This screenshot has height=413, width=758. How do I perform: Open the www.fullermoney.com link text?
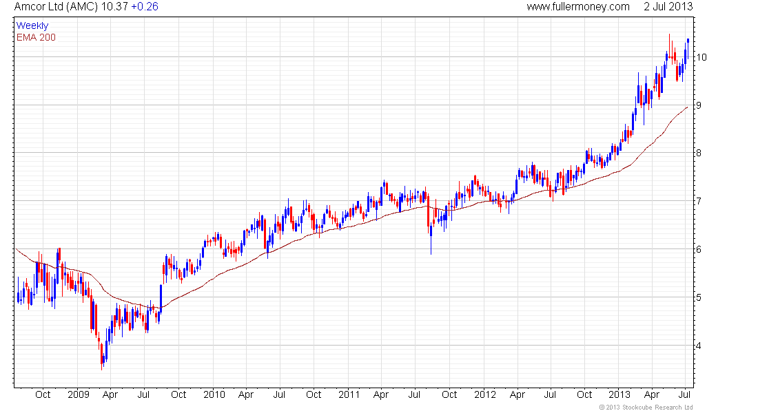click(578, 7)
